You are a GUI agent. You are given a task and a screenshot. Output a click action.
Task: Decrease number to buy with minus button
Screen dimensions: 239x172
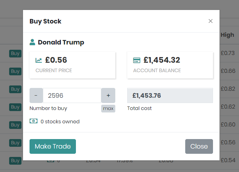click(36, 95)
